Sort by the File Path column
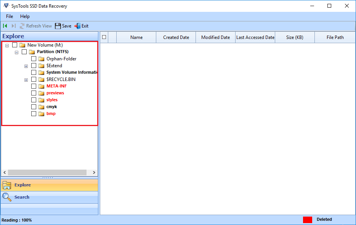Screen dimensions: 356x225 [x=335, y=37]
